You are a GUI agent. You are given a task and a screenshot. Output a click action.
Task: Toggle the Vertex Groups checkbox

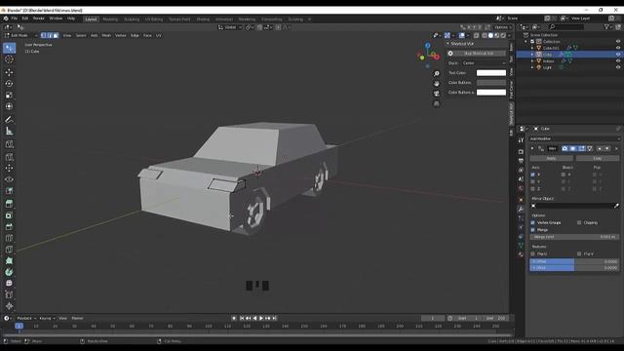click(533, 222)
